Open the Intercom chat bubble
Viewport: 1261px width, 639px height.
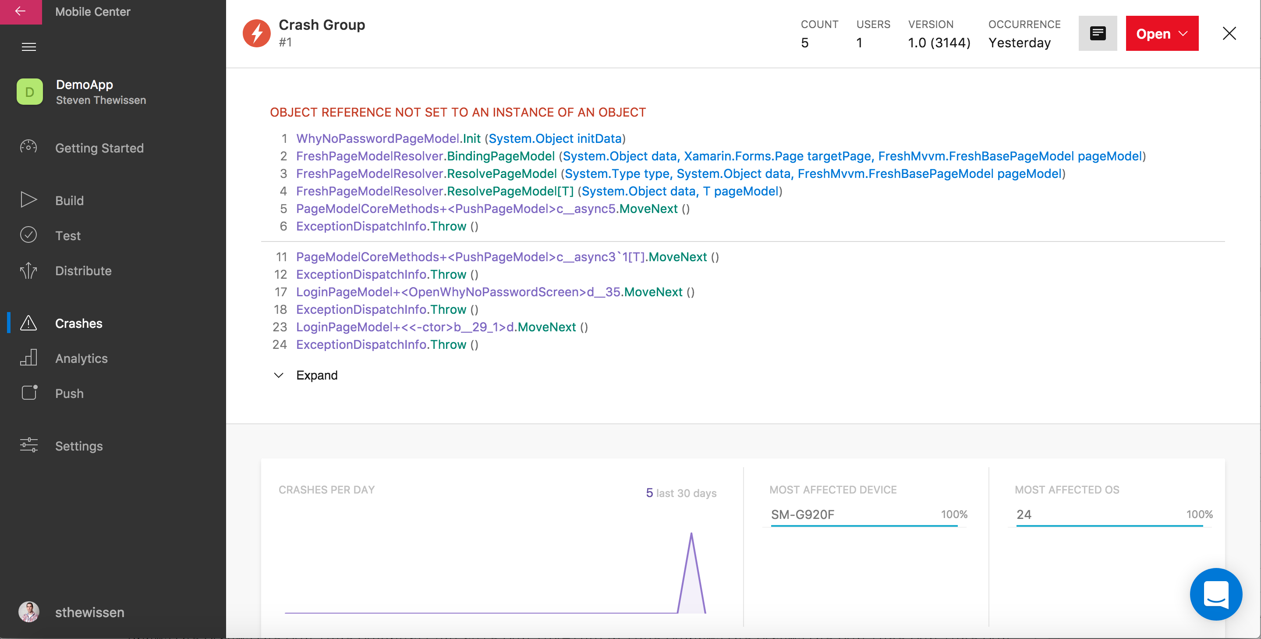[x=1215, y=593]
